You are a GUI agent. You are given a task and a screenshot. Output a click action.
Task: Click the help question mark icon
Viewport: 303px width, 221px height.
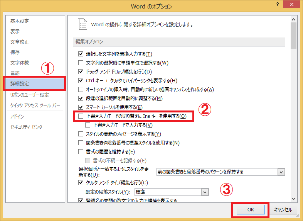click(278, 4)
